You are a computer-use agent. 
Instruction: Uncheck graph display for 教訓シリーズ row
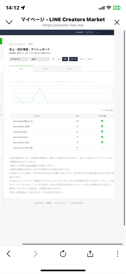pos(102,121)
